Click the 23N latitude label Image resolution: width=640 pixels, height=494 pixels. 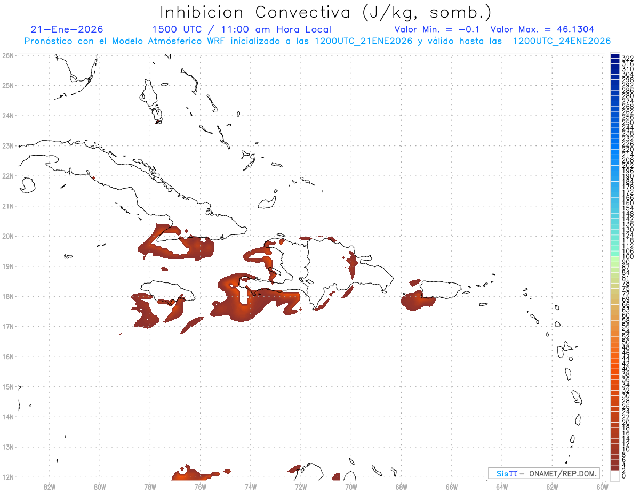click(x=7, y=145)
